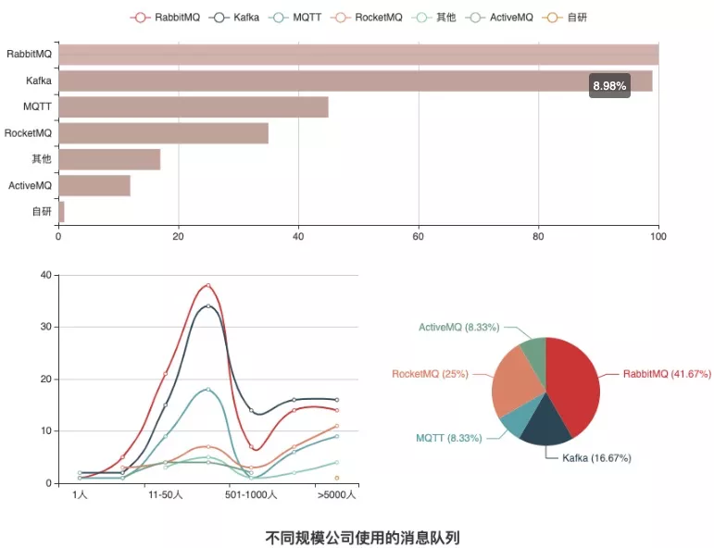The height and width of the screenshot is (548, 714).
Task: Toggle the 自研 legend item
Action: click(565, 18)
